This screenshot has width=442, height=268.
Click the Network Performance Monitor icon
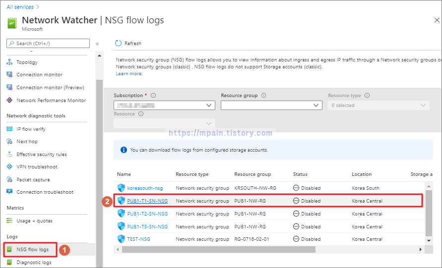[x=9, y=100]
